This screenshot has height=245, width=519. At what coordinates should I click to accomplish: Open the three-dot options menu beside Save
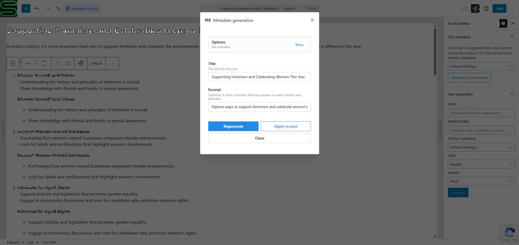tap(513, 9)
